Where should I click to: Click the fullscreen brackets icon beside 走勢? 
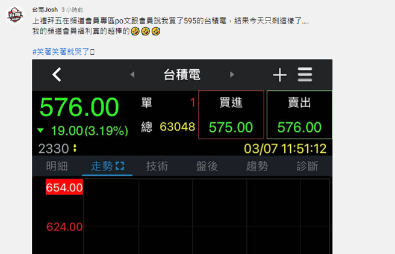120,166
